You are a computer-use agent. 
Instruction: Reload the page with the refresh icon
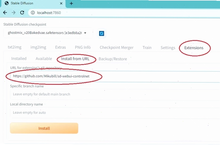(x=22, y=12)
